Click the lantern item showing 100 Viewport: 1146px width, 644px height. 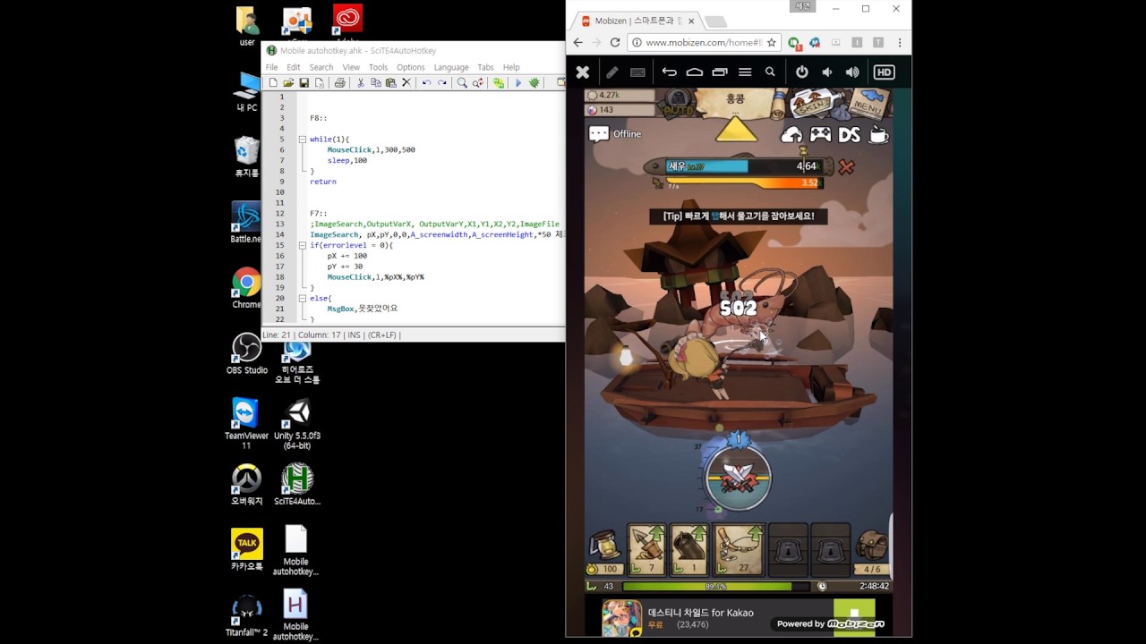click(604, 550)
